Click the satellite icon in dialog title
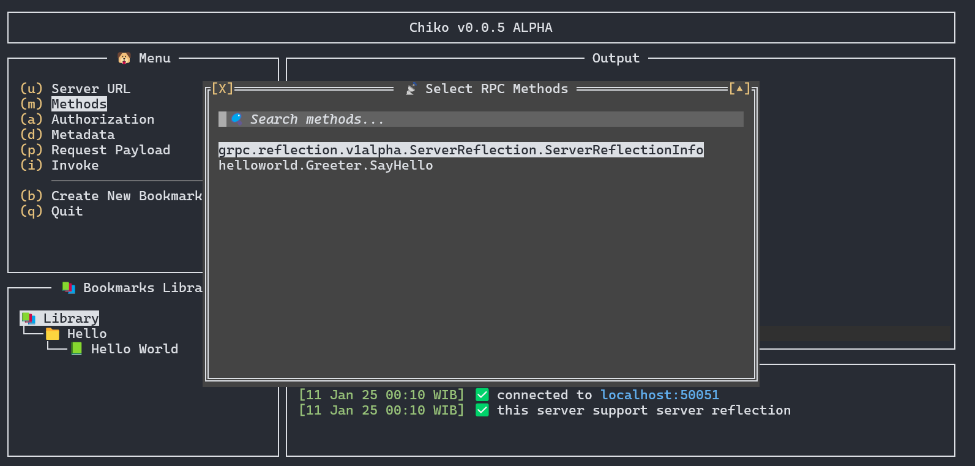This screenshot has width=975, height=466. click(x=411, y=89)
